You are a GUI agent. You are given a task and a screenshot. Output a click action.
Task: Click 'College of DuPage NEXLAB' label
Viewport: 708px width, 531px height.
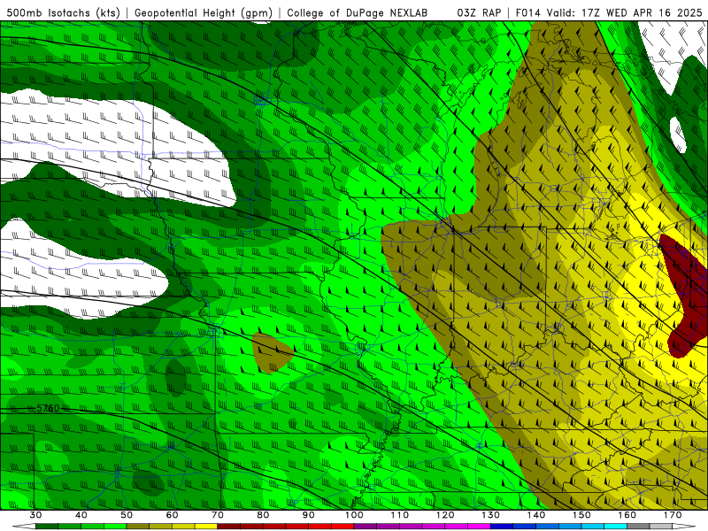pyautogui.click(x=358, y=13)
